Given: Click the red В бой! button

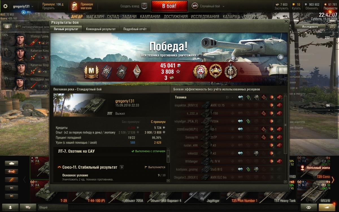Looking at the screenshot, I should [x=169, y=6].
